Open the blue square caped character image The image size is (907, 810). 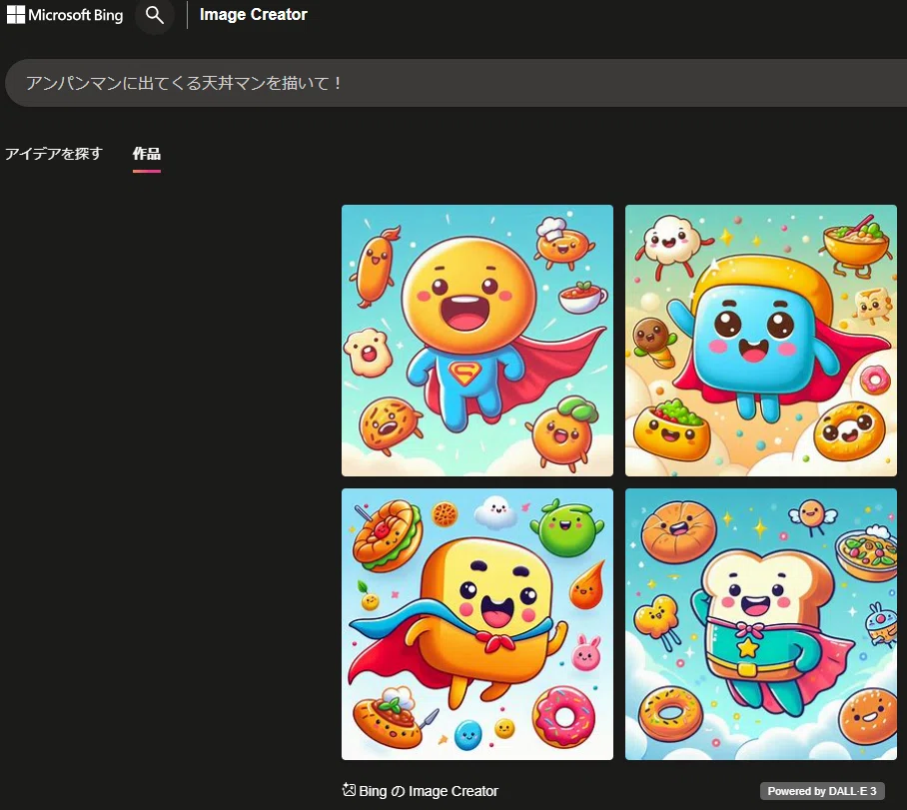tap(760, 341)
